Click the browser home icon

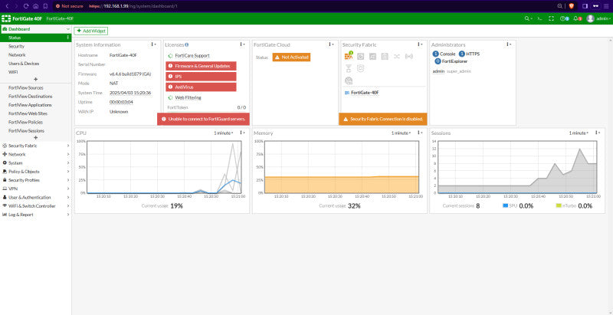35,6
